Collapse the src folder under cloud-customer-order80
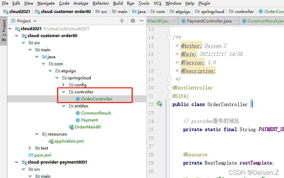The width and height of the screenshot is (284, 178). [23, 42]
